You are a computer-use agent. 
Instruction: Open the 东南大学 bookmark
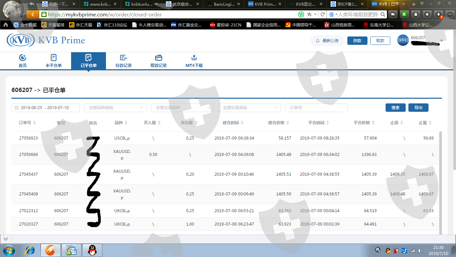[x=379, y=25]
